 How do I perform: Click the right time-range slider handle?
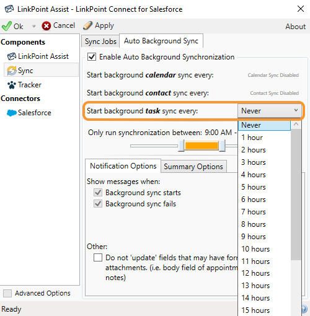222,146
